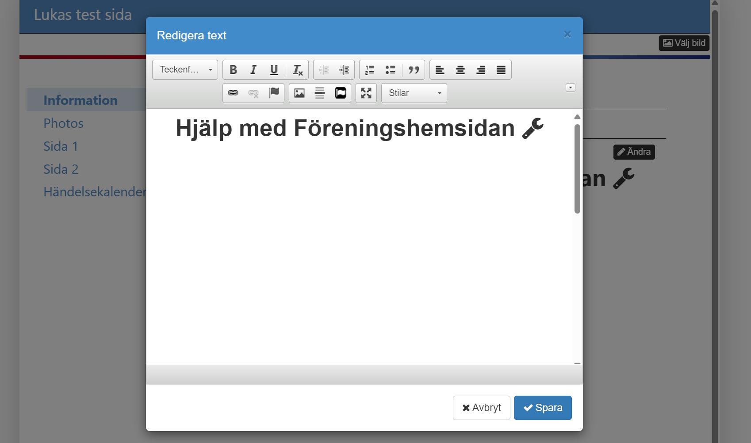The width and height of the screenshot is (751, 443).
Task: Remove formatting with the Tx icon
Action: click(x=297, y=69)
